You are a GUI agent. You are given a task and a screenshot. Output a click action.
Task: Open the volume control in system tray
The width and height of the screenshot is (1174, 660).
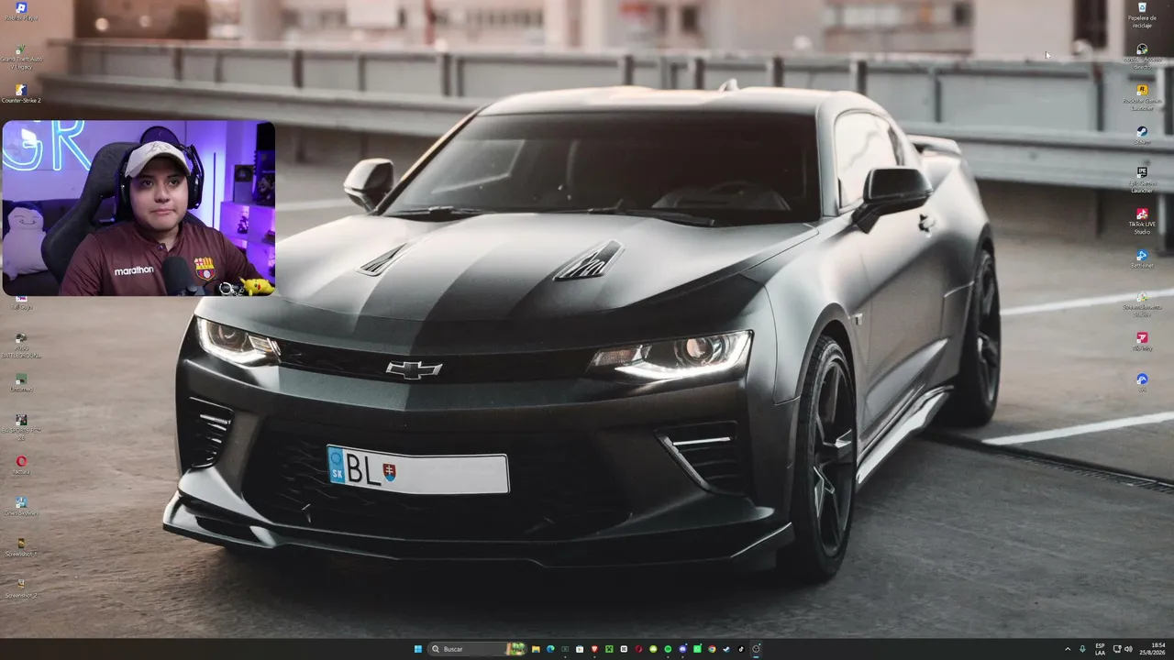pyautogui.click(x=1128, y=649)
